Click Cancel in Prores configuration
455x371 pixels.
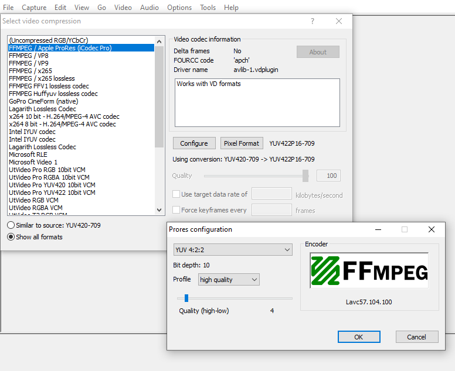pos(417,337)
